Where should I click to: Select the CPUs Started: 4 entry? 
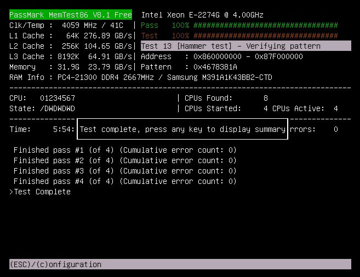226,108
